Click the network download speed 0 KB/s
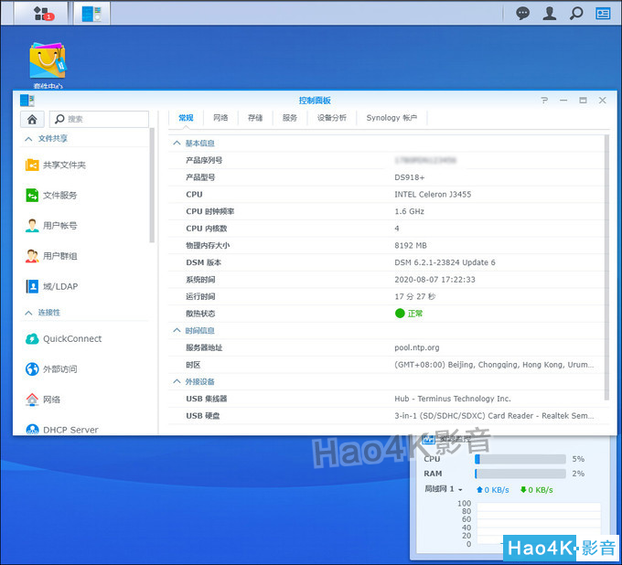The width and height of the screenshot is (622, 565). (537, 490)
